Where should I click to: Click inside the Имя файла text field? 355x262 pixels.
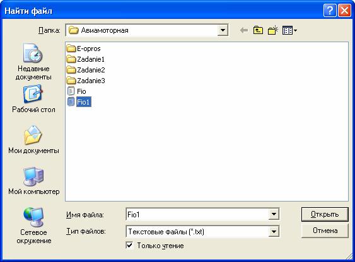pyautogui.click(x=197, y=214)
